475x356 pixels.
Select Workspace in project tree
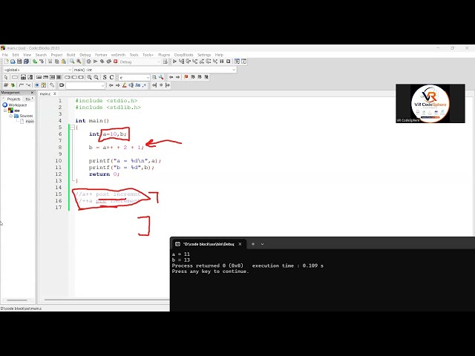(x=18, y=105)
